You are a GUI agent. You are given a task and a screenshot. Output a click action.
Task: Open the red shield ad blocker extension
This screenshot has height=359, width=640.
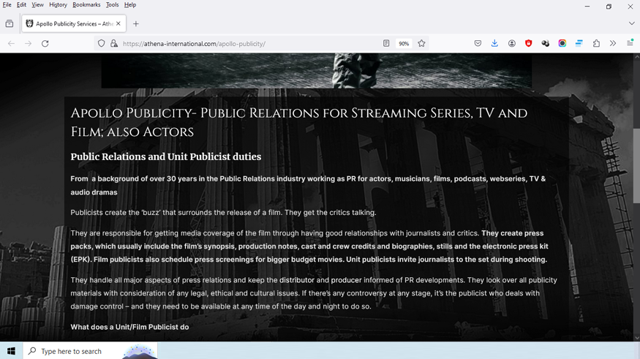point(529,44)
